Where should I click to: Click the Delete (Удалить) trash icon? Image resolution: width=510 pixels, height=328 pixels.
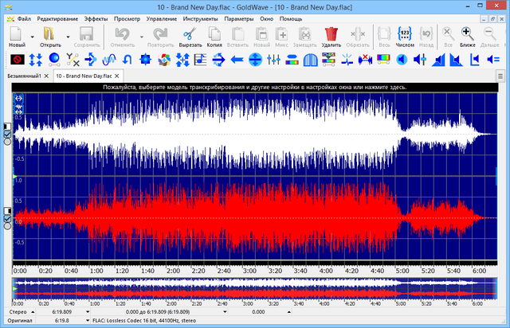point(331,34)
